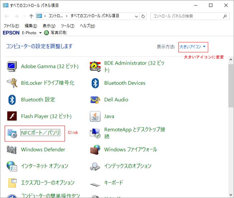Click the RemoteApp とデスクトップ接続 link
This screenshot has height=198, width=234.
click(134, 133)
